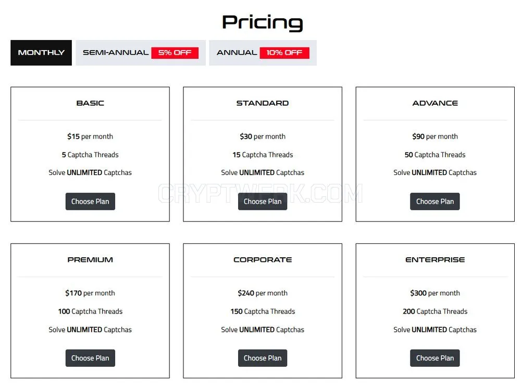521x387 pixels.
Task: Choose the Enterprise plan
Action: point(435,358)
